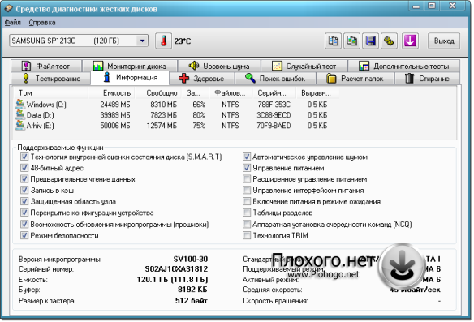Click the Выход button

pos(444,41)
